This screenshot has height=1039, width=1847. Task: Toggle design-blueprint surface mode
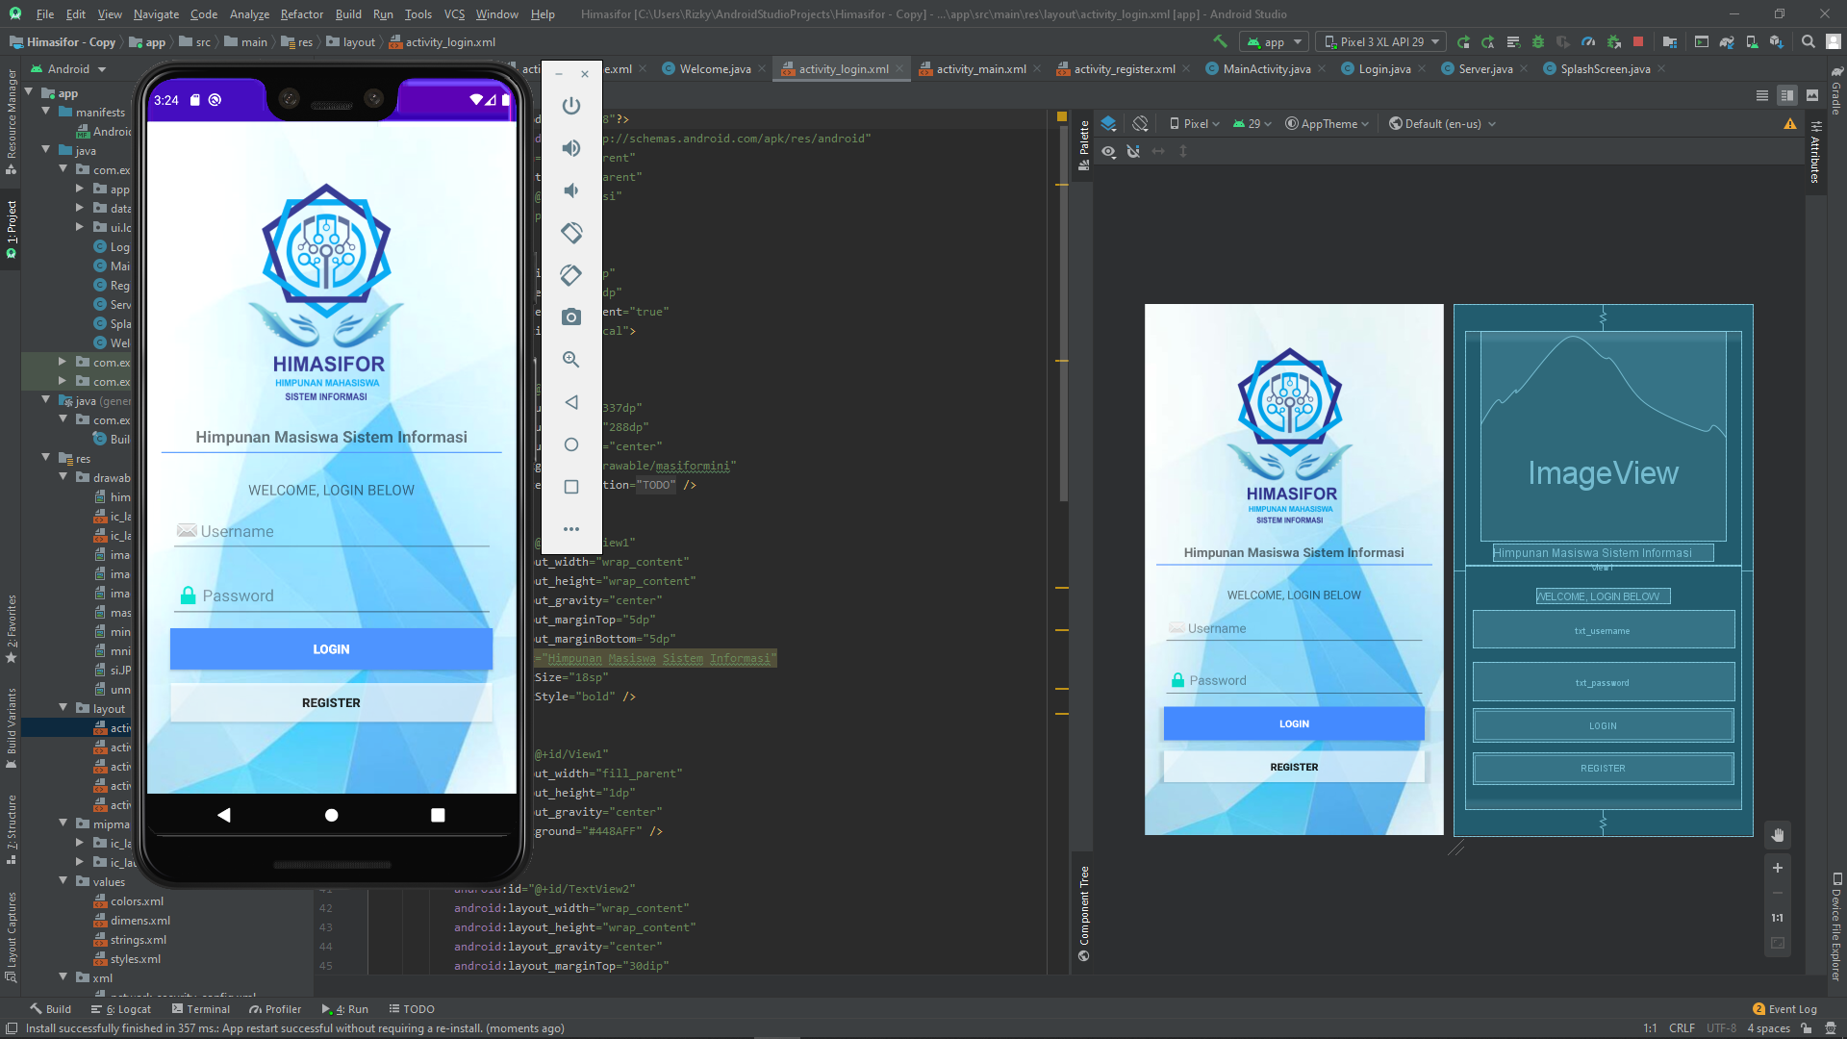click(x=1108, y=123)
